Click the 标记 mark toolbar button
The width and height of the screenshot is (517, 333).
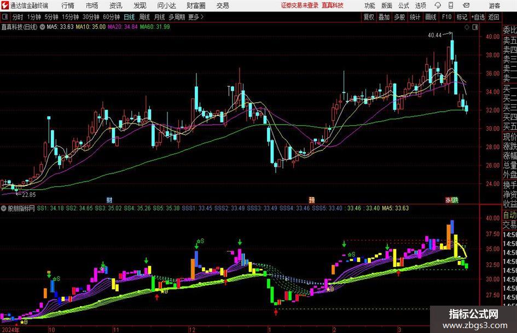click(x=462, y=17)
